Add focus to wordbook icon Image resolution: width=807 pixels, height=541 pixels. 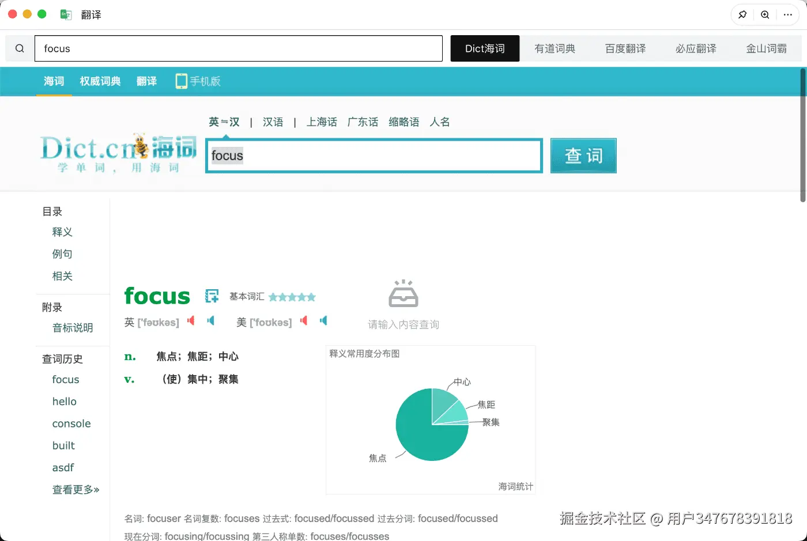(x=212, y=296)
